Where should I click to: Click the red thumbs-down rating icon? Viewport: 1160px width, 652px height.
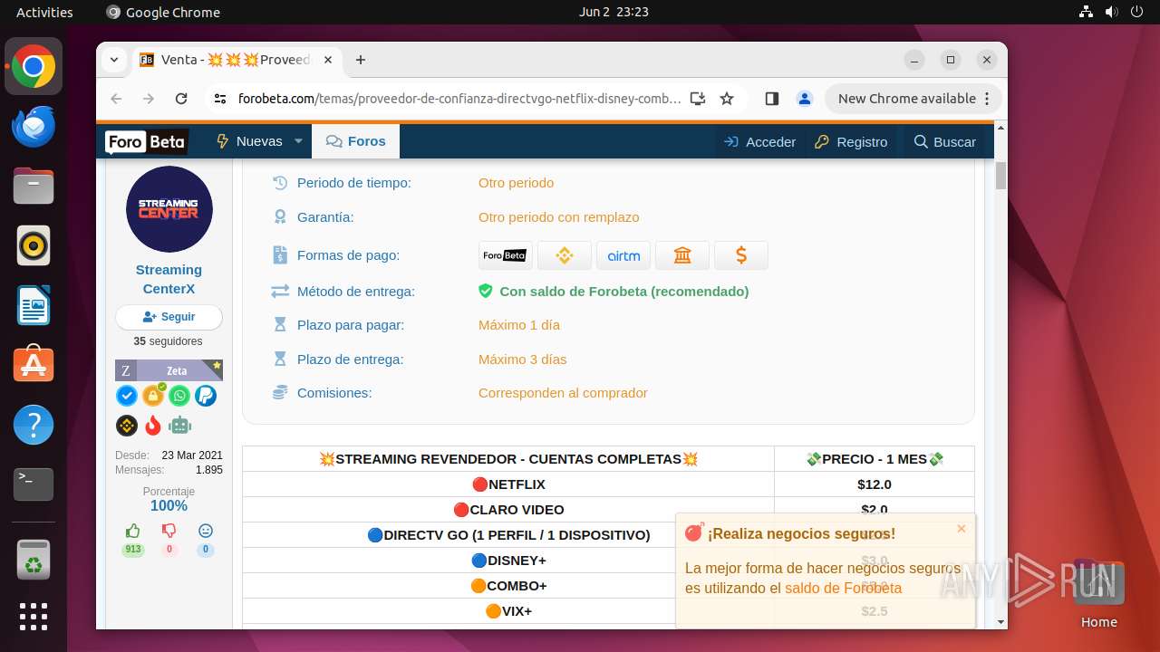[x=169, y=531]
